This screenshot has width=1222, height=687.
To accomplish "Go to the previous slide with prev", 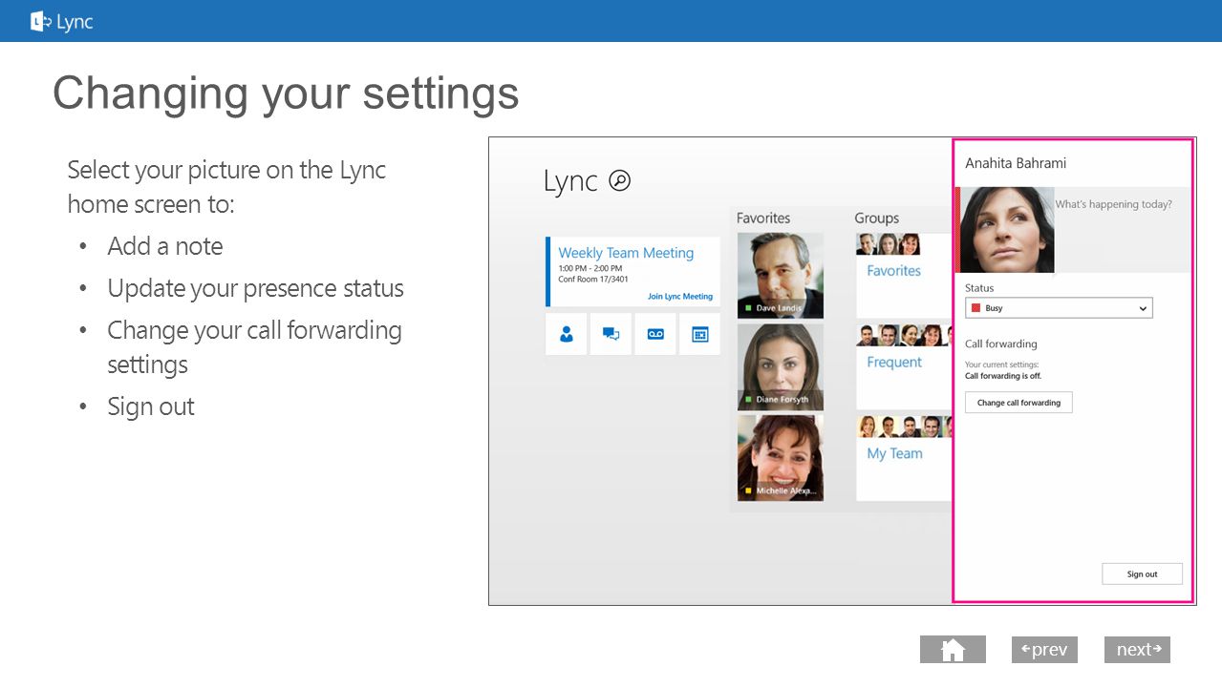I will coord(1044,650).
